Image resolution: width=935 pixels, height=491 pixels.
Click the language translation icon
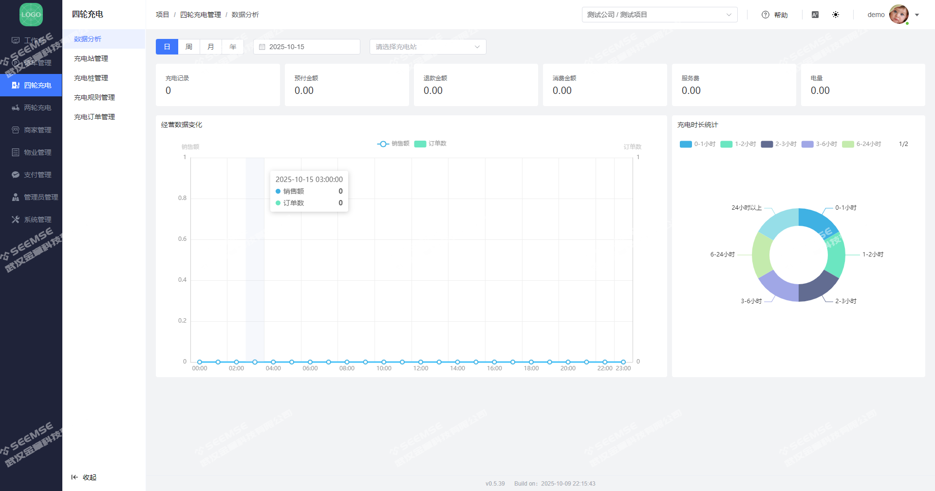tap(815, 15)
